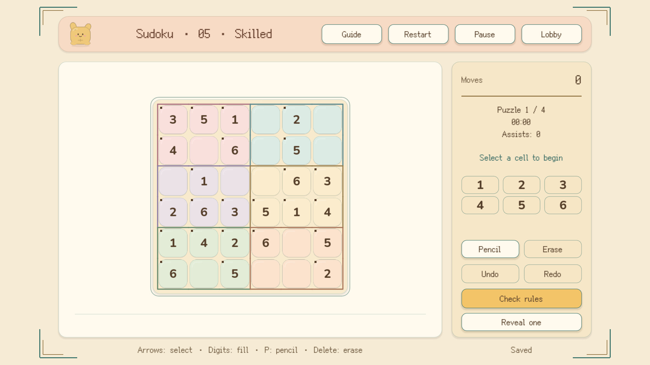Choose digit 3 on the number pad
This screenshot has height=365, width=650.
563,185
